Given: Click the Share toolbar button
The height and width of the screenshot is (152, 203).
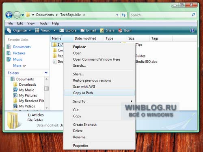Looking at the screenshot, I should pyautogui.click(x=107, y=31).
